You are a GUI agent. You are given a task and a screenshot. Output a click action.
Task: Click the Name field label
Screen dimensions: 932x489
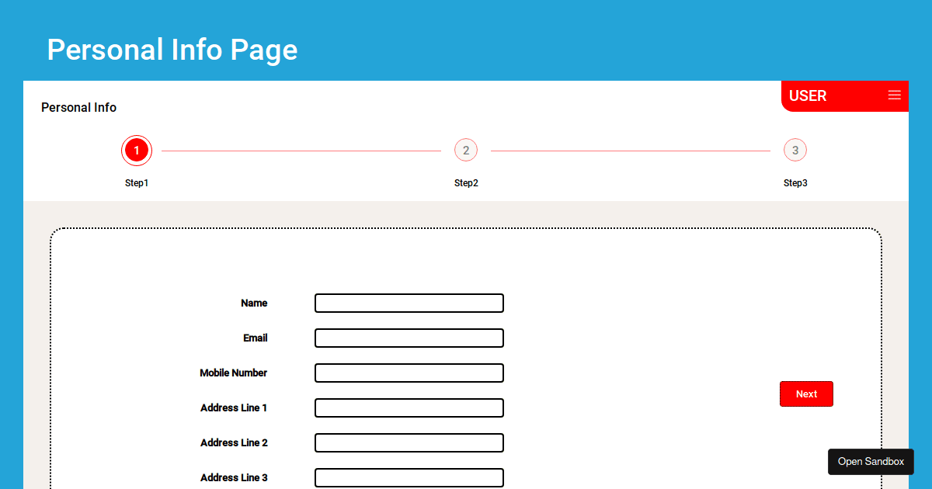[254, 303]
